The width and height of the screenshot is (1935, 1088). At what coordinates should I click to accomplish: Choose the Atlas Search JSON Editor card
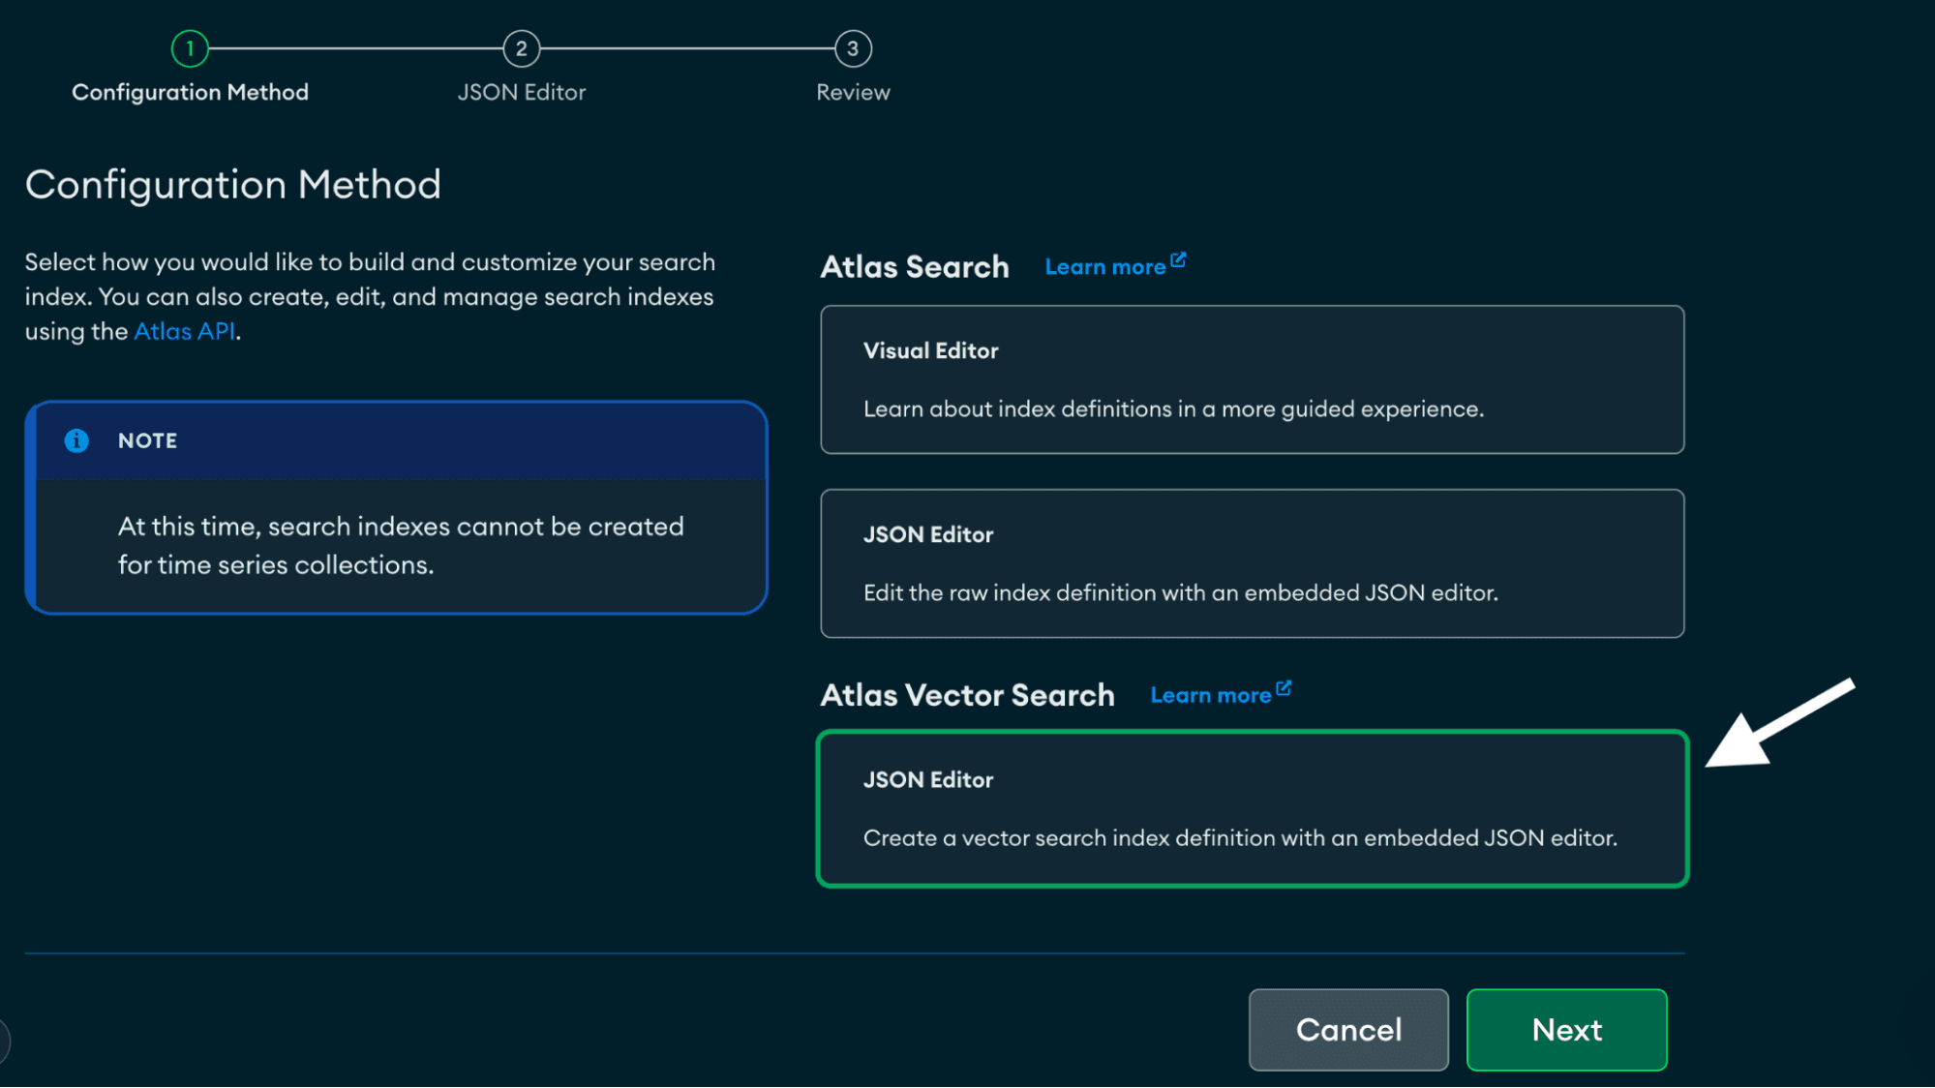1252,563
